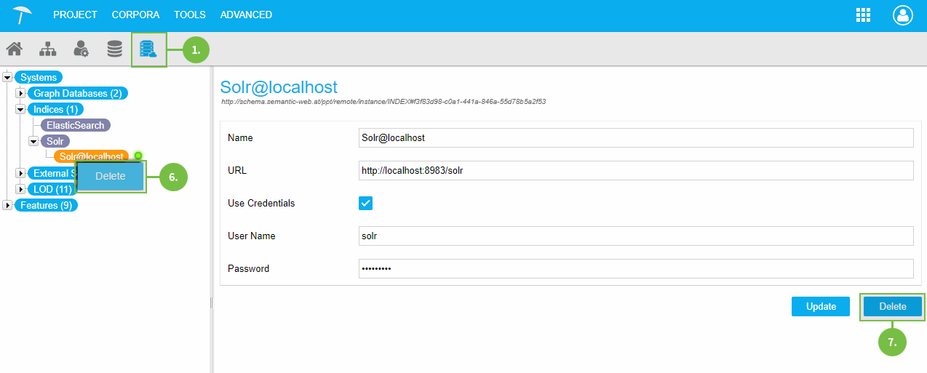Expand the Features tree node
Image resolution: width=927 pixels, height=373 pixels.
click(x=8, y=205)
